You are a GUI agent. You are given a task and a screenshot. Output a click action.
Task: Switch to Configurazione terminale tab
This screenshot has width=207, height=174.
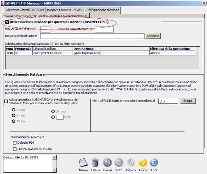click(102, 10)
